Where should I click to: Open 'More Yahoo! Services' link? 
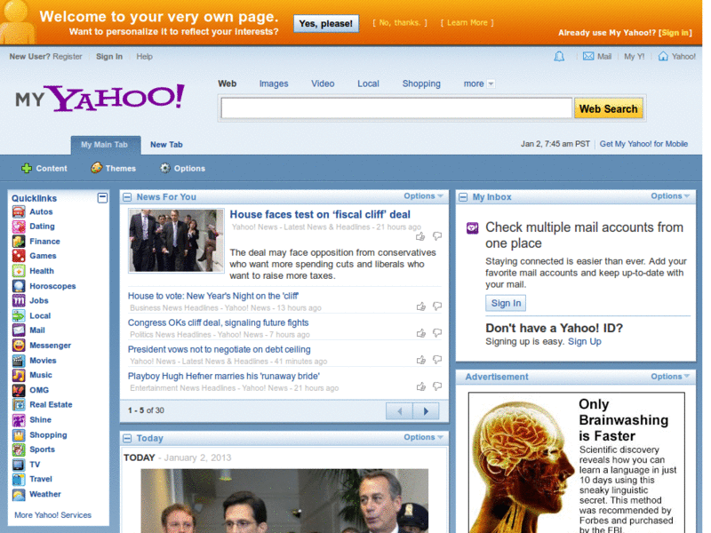(x=52, y=515)
